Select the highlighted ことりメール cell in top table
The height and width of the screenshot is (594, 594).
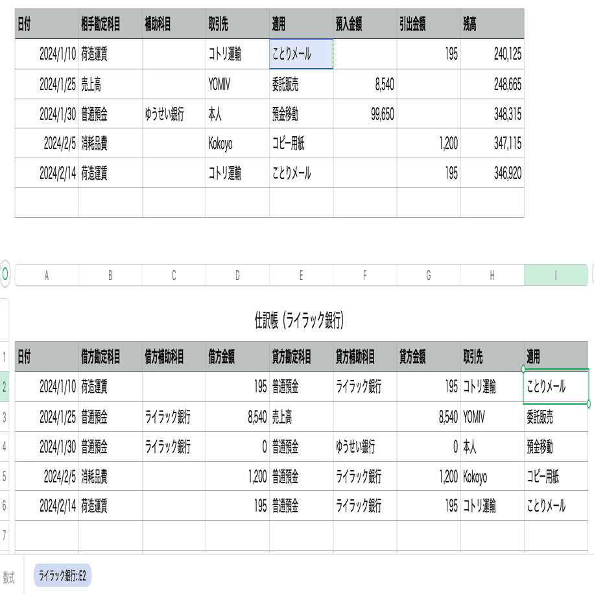click(x=301, y=54)
